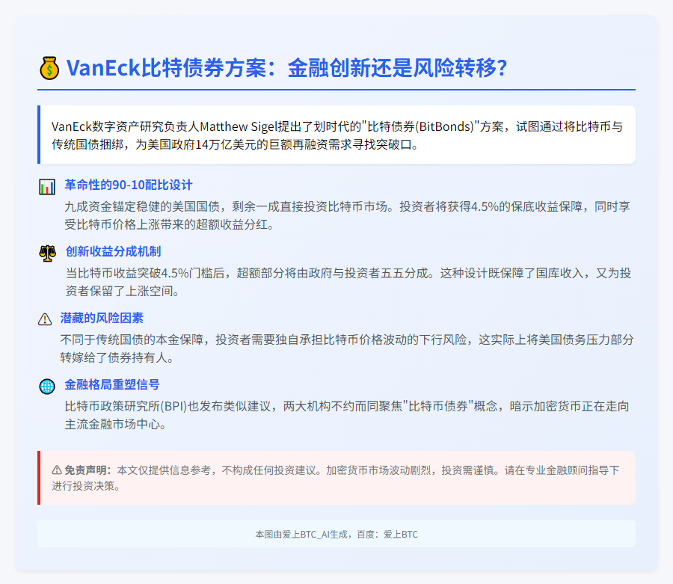Click the bar chart icon beside 革命性的90-10配比设计

(47, 187)
